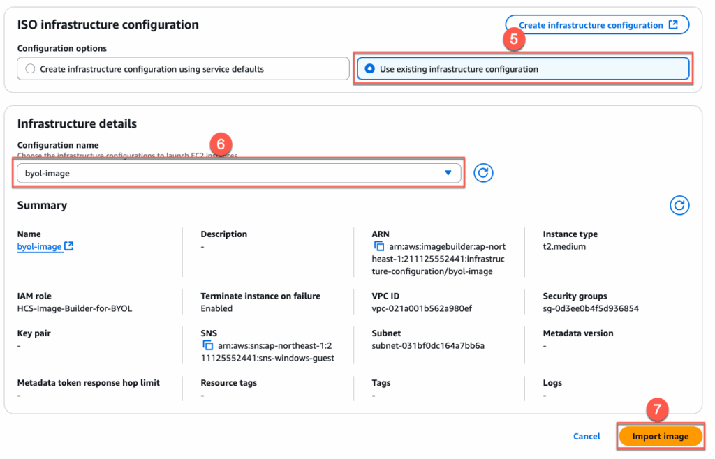This screenshot has width=715, height=459.
Task: Open the byol-image link under Name
Action: click(39, 246)
